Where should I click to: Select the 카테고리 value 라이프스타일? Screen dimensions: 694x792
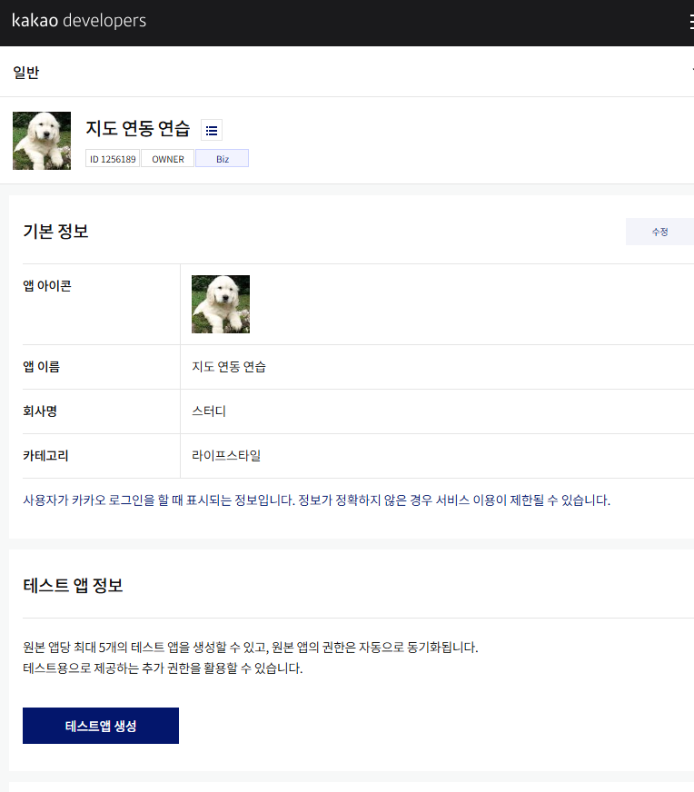point(226,456)
